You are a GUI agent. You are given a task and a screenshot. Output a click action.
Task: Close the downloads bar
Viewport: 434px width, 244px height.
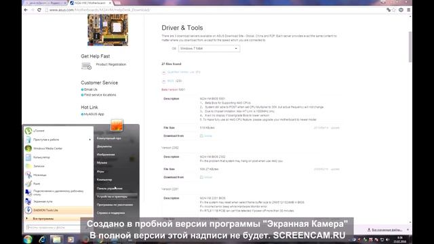click(408, 230)
